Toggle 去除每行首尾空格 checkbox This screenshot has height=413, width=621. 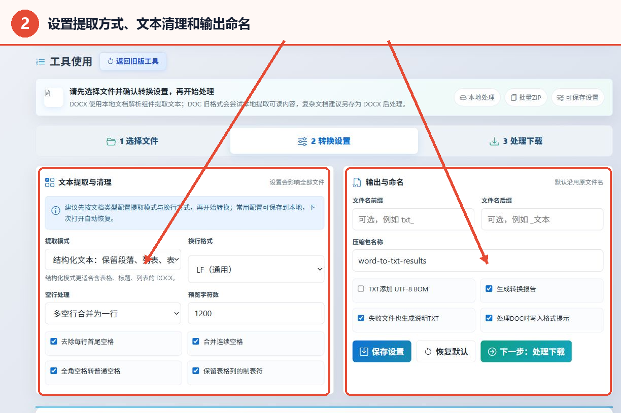[54, 342]
